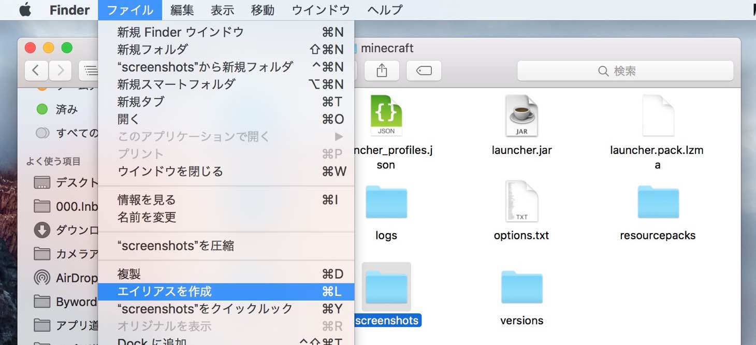Open the Apple menu
756x345 pixels.
point(24,10)
